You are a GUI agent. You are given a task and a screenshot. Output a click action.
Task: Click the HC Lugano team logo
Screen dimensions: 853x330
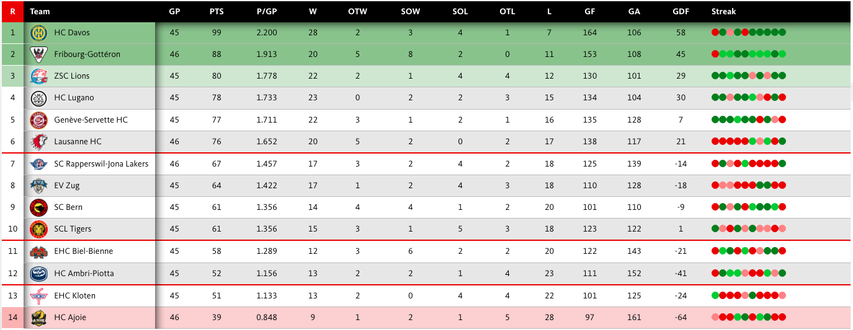pos(38,98)
